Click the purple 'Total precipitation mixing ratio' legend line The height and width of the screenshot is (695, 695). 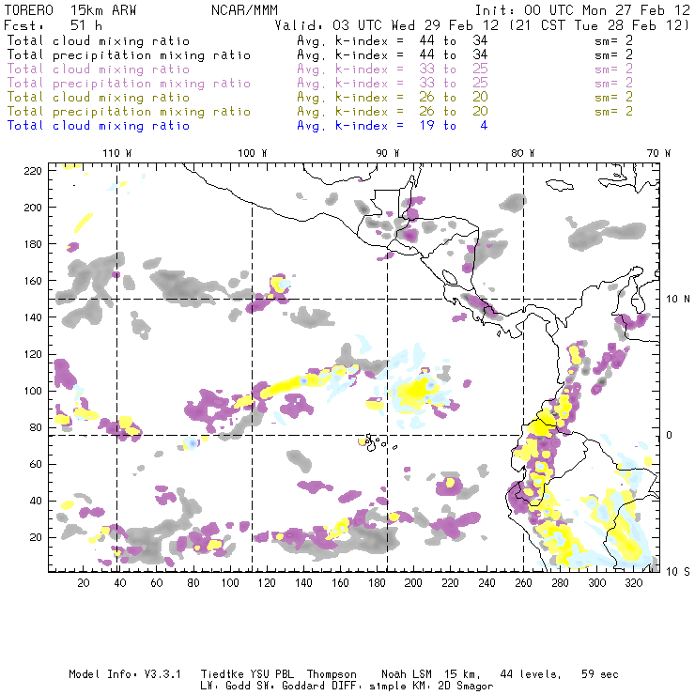pyautogui.click(x=129, y=84)
